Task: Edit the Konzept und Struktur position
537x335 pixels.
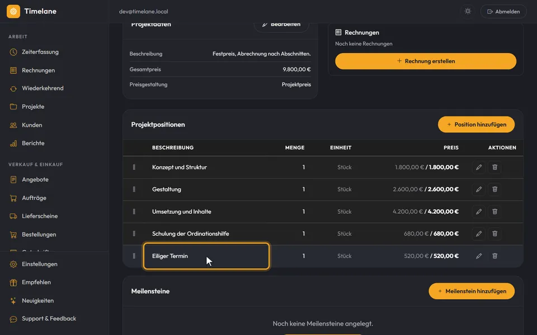Action: [479, 167]
